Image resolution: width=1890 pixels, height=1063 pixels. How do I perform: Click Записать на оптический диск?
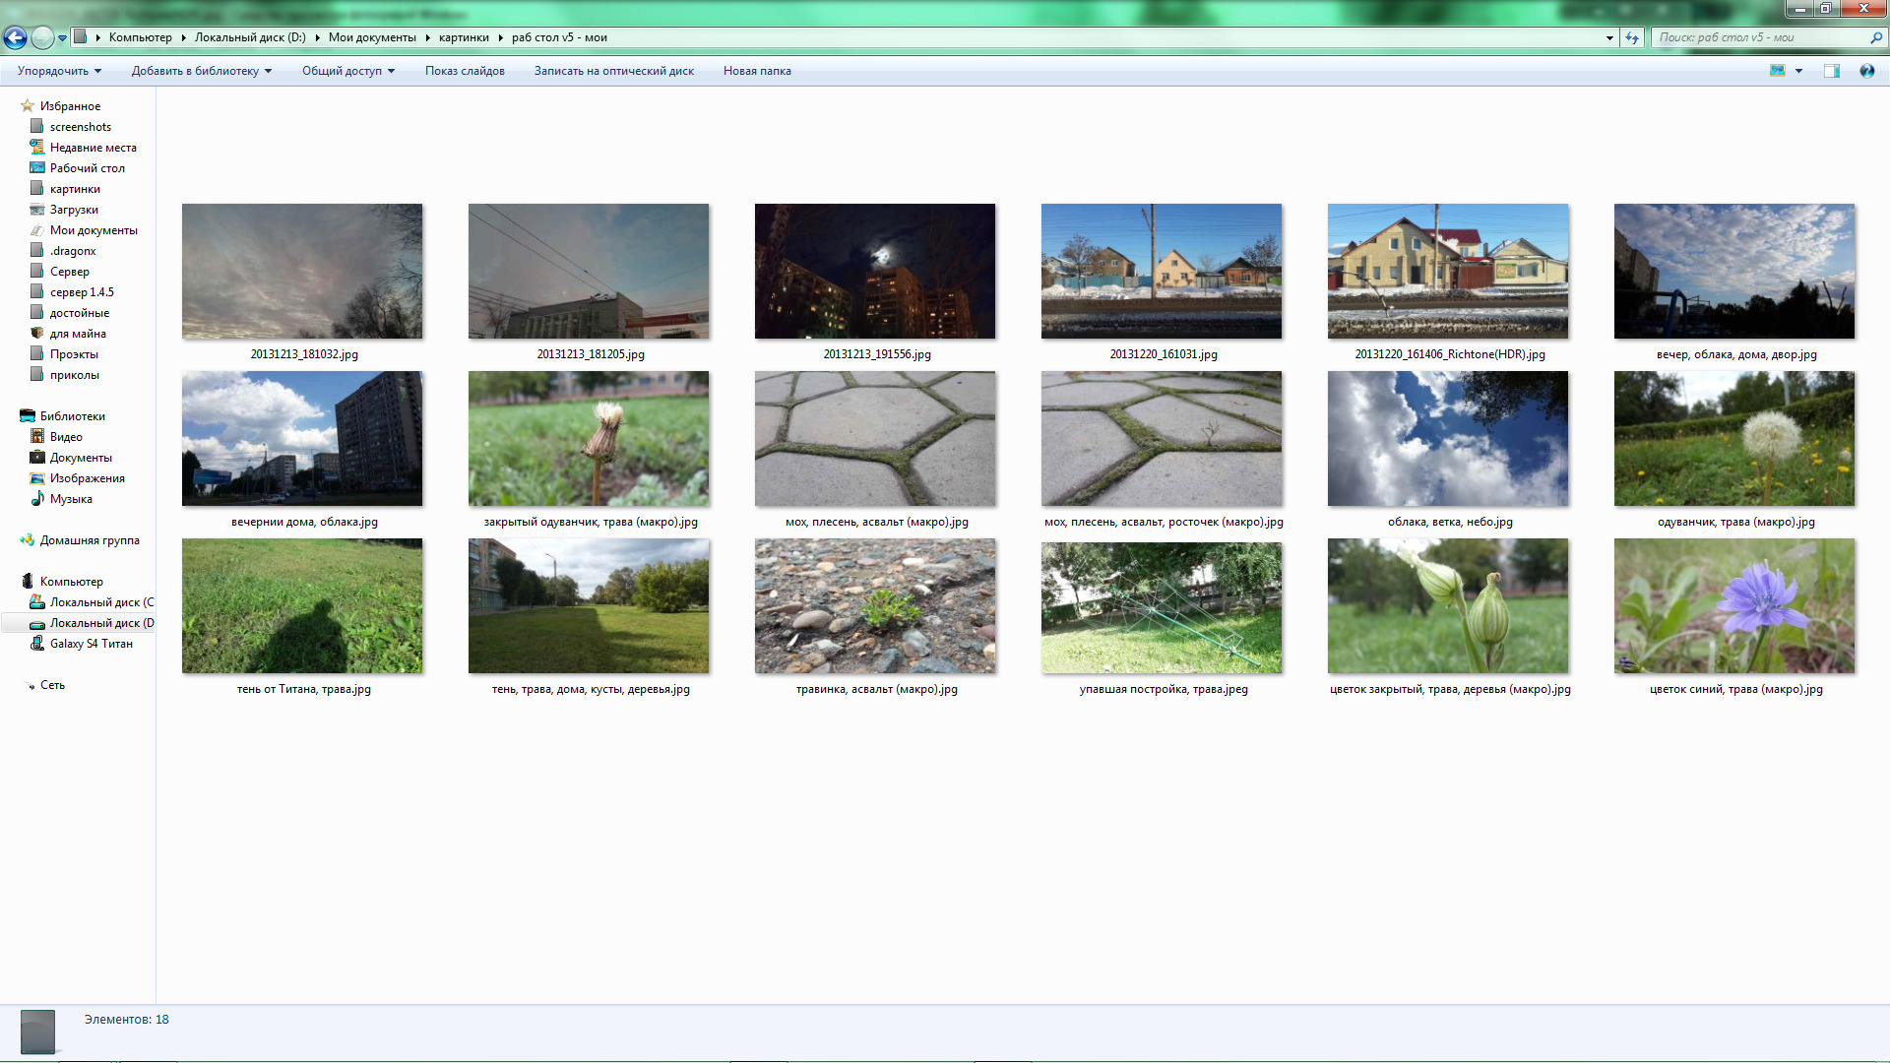pyautogui.click(x=613, y=71)
